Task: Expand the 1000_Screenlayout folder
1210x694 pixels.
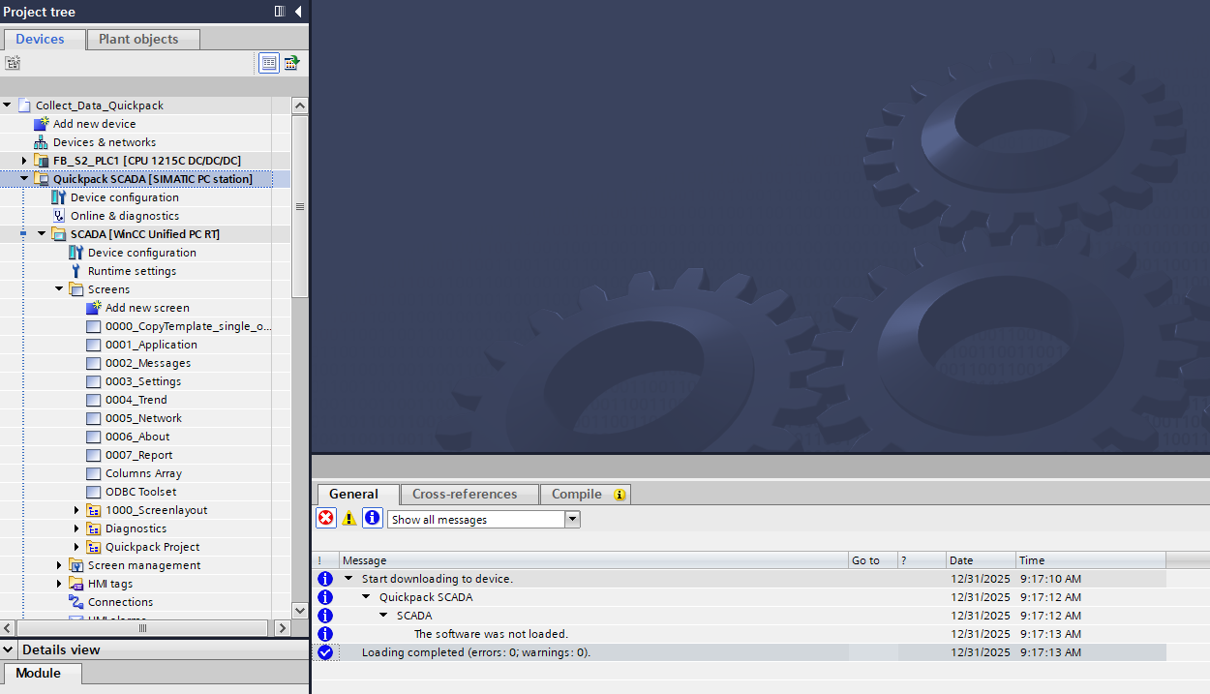Action: click(x=77, y=510)
